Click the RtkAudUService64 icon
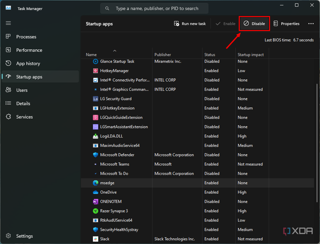The height and width of the screenshot is (244, 320). (95, 220)
